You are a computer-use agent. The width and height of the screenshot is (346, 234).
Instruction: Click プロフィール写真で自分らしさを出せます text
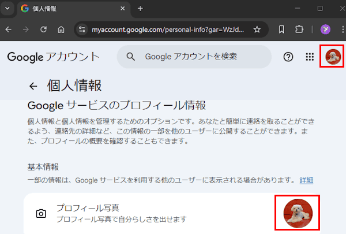(x=122, y=220)
